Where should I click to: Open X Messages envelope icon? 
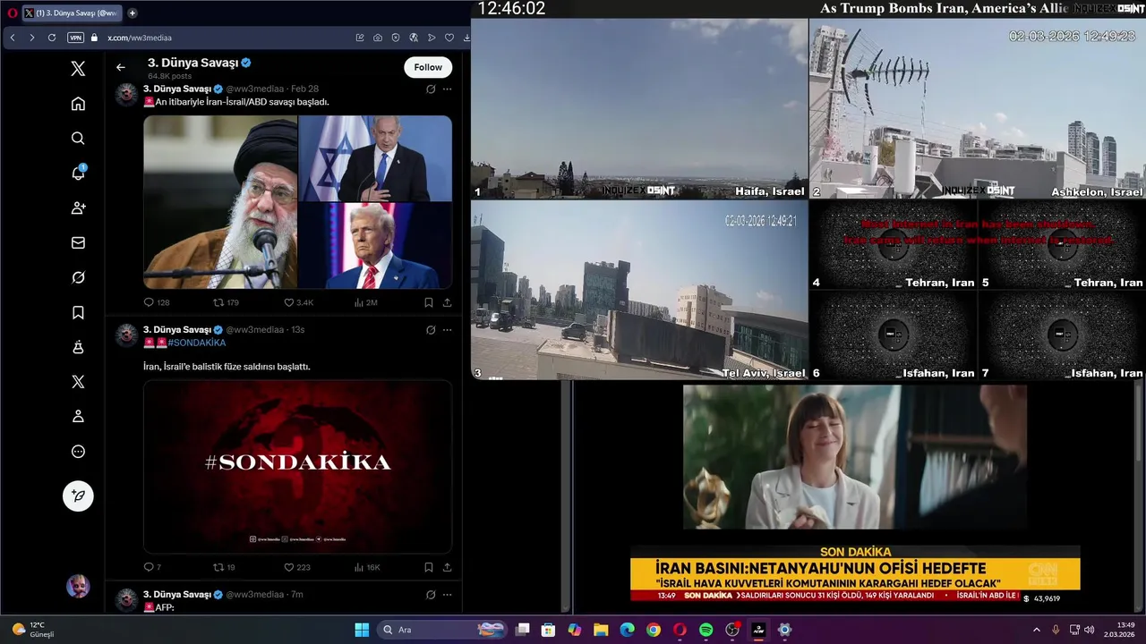tap(78, 242)
